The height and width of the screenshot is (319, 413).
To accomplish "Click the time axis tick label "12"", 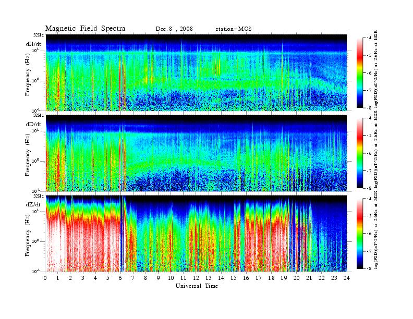I will coord(196,278).
